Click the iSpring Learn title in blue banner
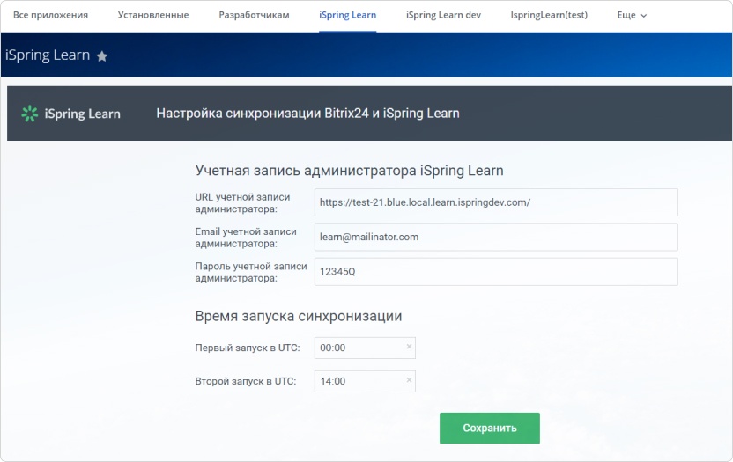This screenshot has height=462, width=733. pos(48,55)
